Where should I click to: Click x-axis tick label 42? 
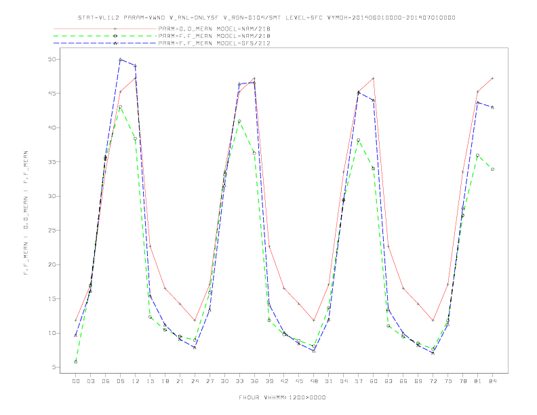click(284, 381)
